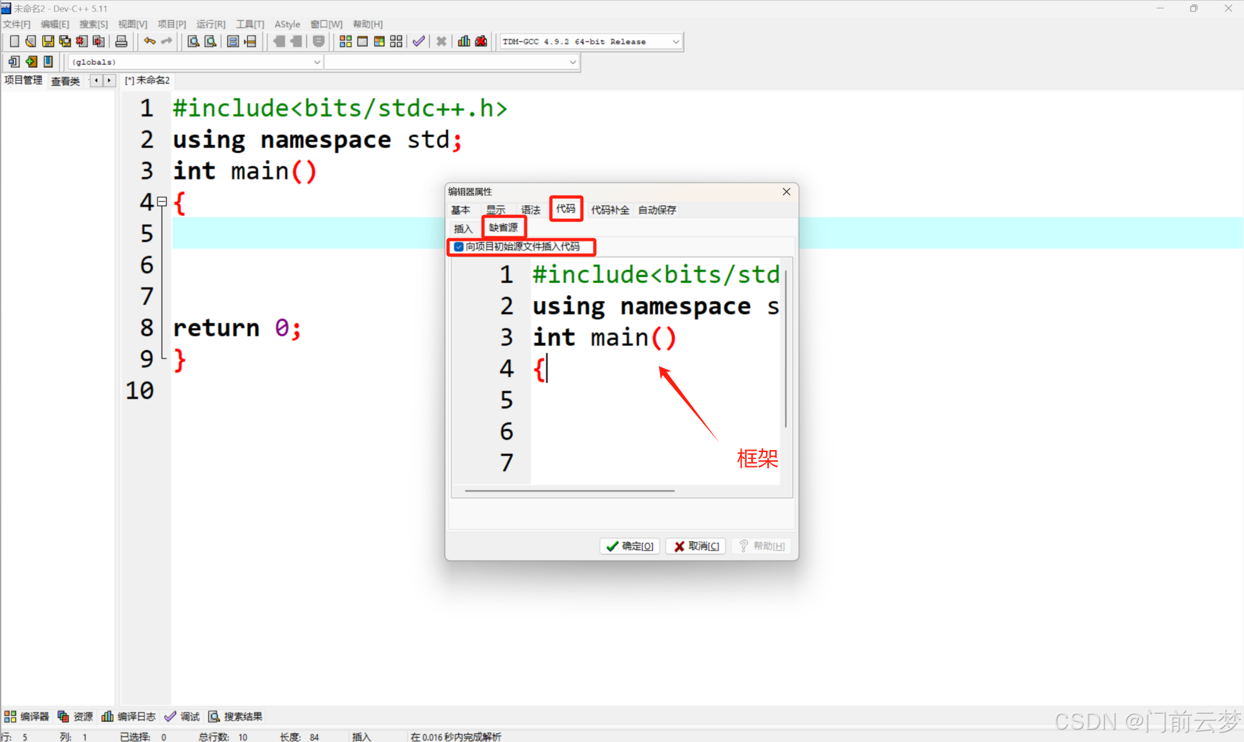
Task: Expand the (globals) scope dropdown
Action: (x=317, y=62)
